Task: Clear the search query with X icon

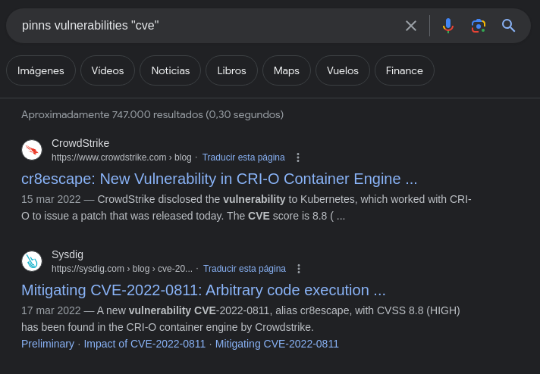Action: coord(411,26)
